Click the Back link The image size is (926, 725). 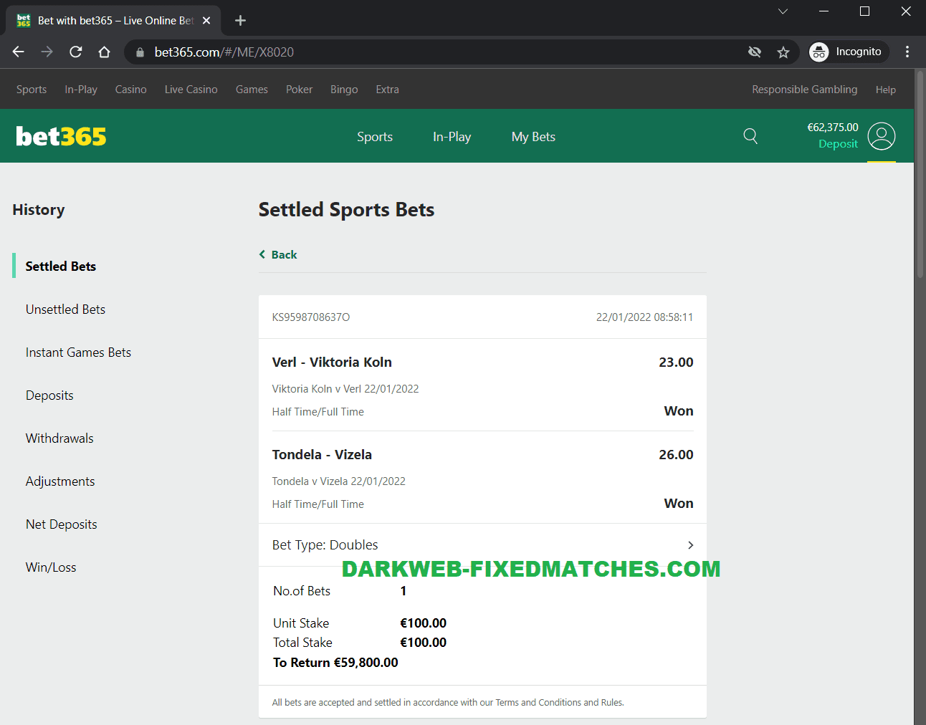coord(278,255)
